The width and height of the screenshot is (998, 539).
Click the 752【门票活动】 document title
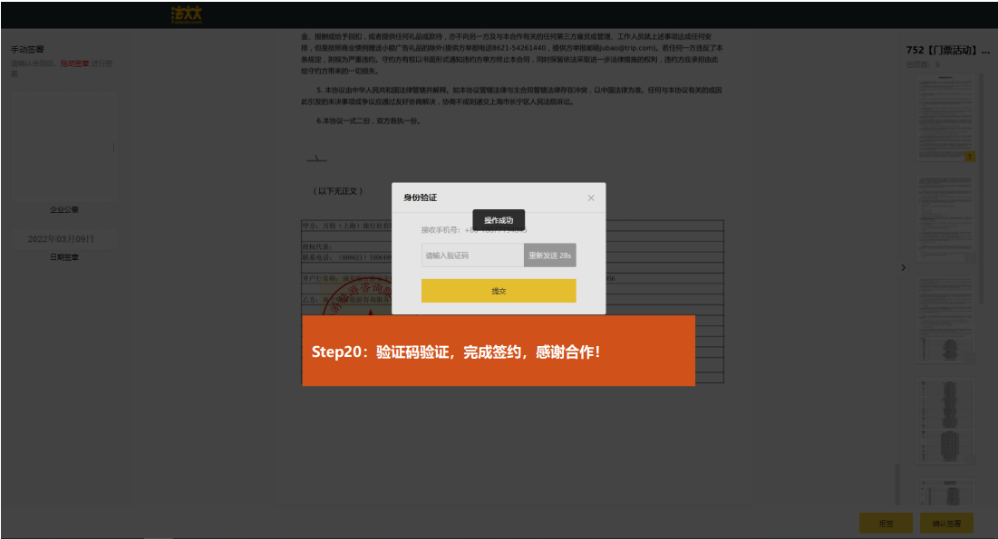tap(947, 51)
